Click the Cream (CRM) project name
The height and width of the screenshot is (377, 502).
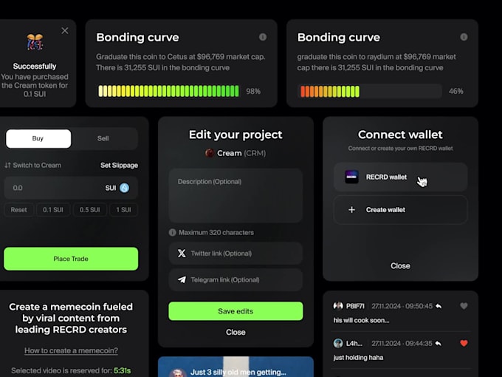241,153
